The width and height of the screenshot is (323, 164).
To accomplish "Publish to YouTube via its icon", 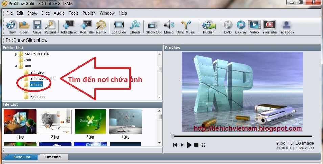I will 270,27.
